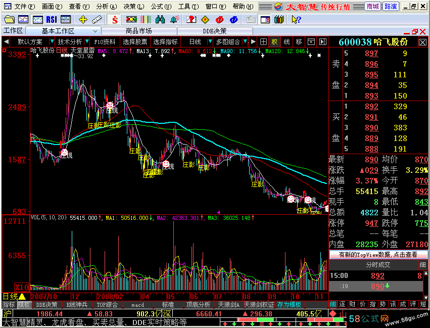Open the K-line candlestick chart icon
430x328 pixels.
tap(37, 20)
